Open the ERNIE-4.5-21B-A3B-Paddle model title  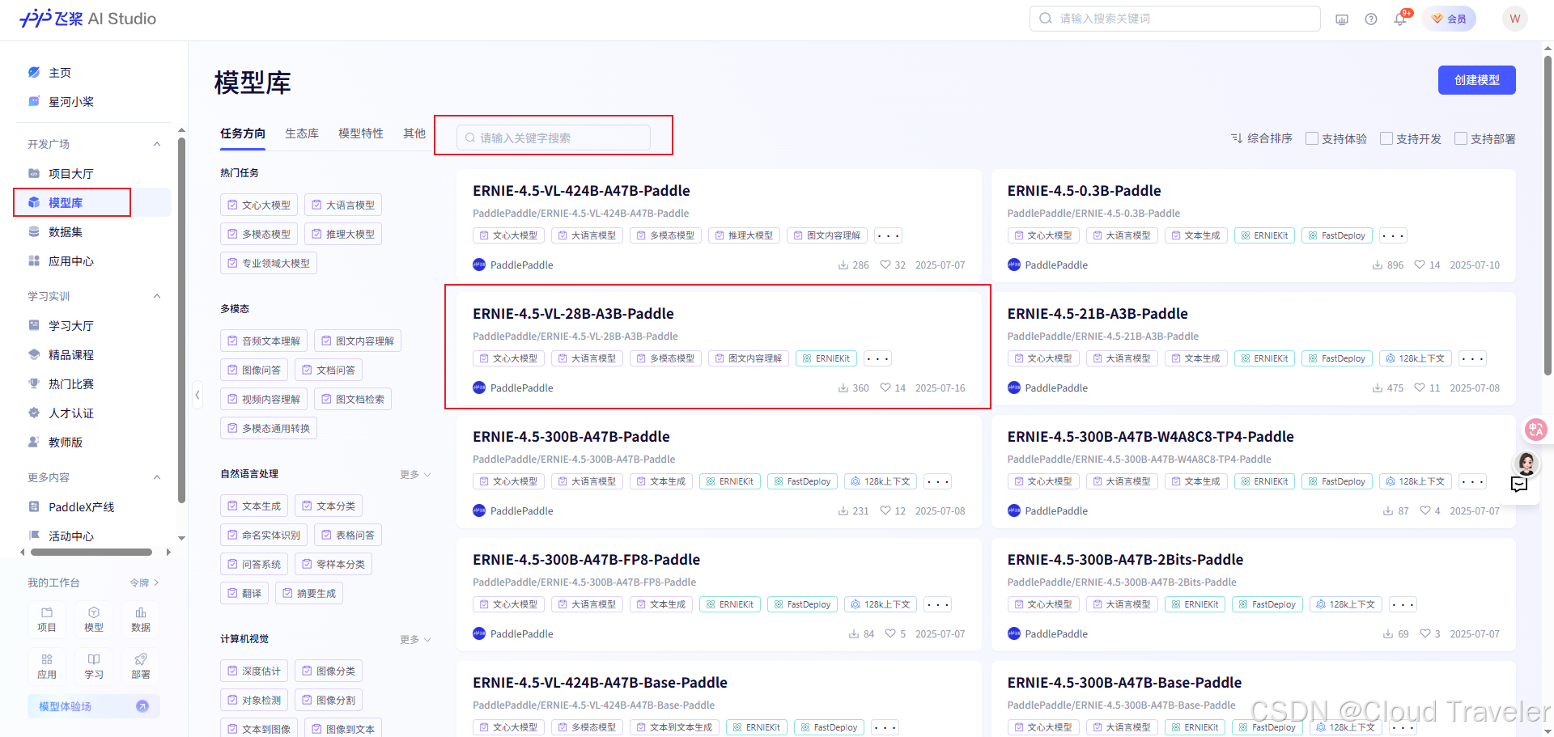point(1098,314)
